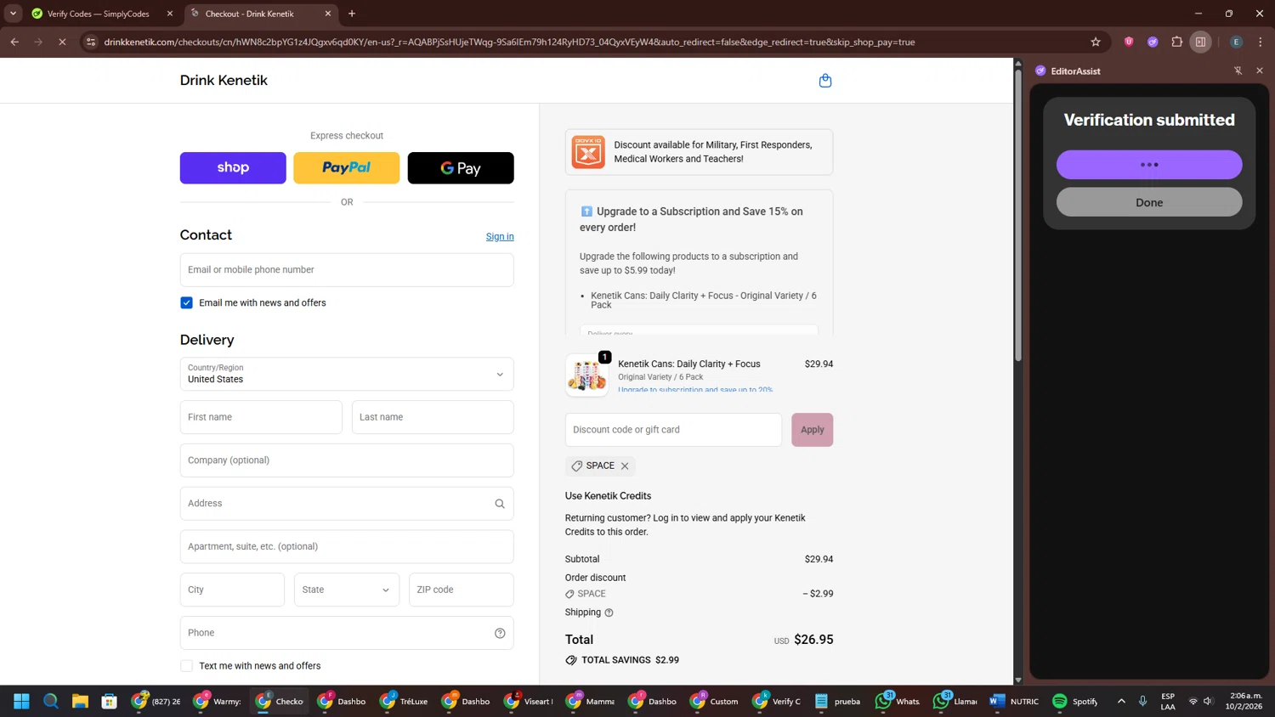Click the page vertical scrollbar
The image size is (1275, 717).
(x=1018, y=217)
